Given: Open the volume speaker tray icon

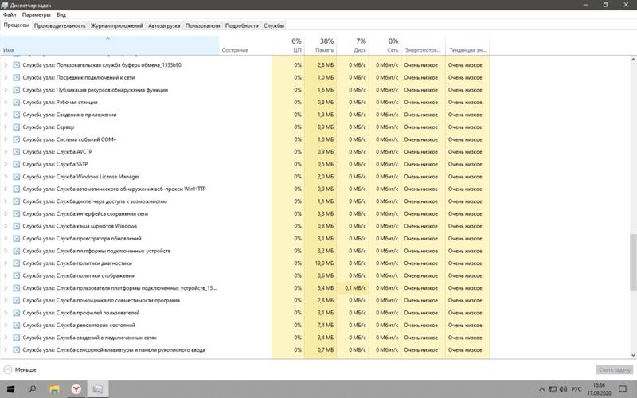Looking at the screenshot, I should pyautogui.click(x=563, y=389).
